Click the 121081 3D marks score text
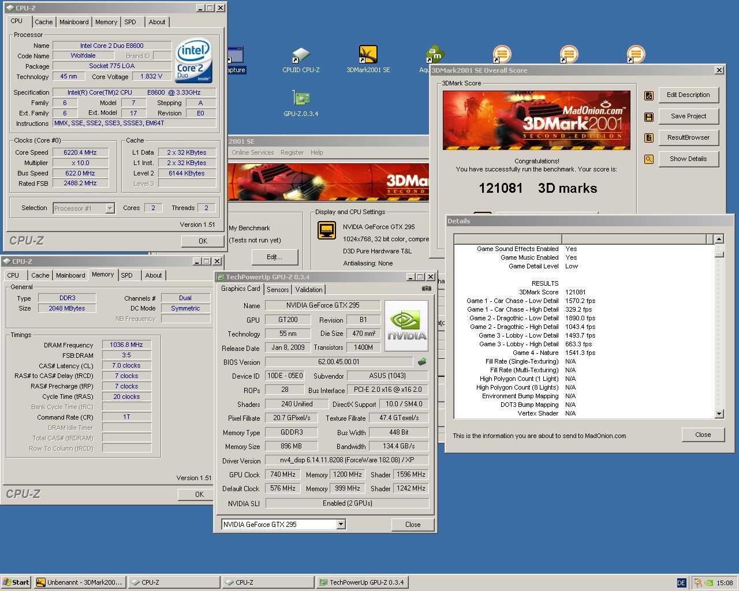739x591 pixels. coord(538,188)
